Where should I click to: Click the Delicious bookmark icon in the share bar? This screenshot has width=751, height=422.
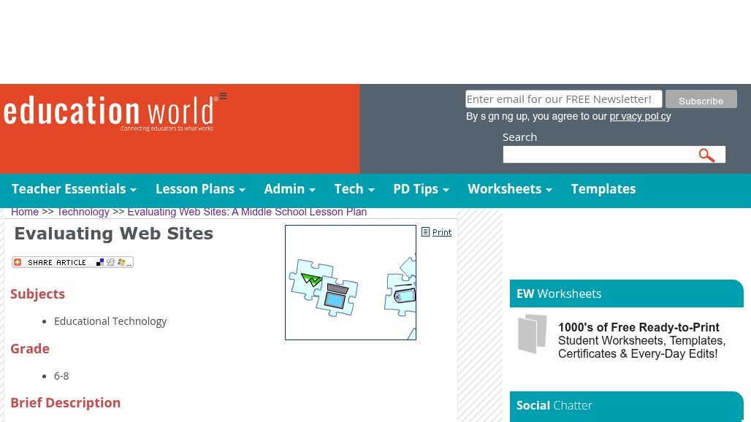(100, 262)
